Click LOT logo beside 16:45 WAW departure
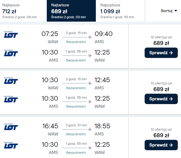 click(x=11, y=127)
